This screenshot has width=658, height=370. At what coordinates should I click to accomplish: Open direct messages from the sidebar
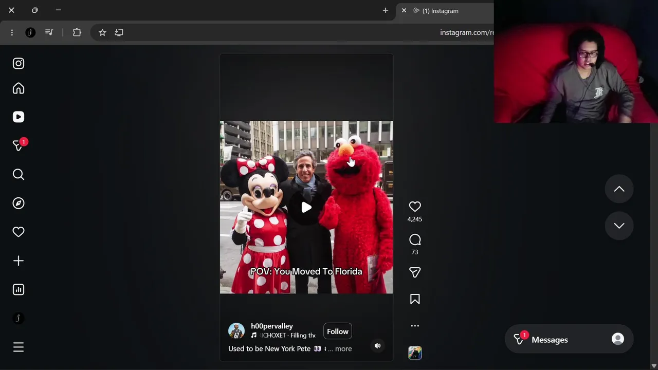(19, 146)
